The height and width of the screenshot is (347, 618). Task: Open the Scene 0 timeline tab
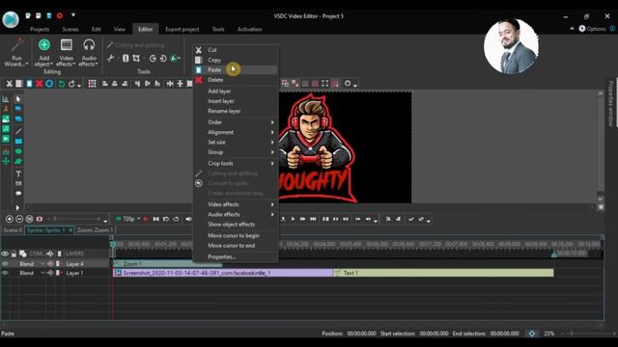[x=13, y=230]
